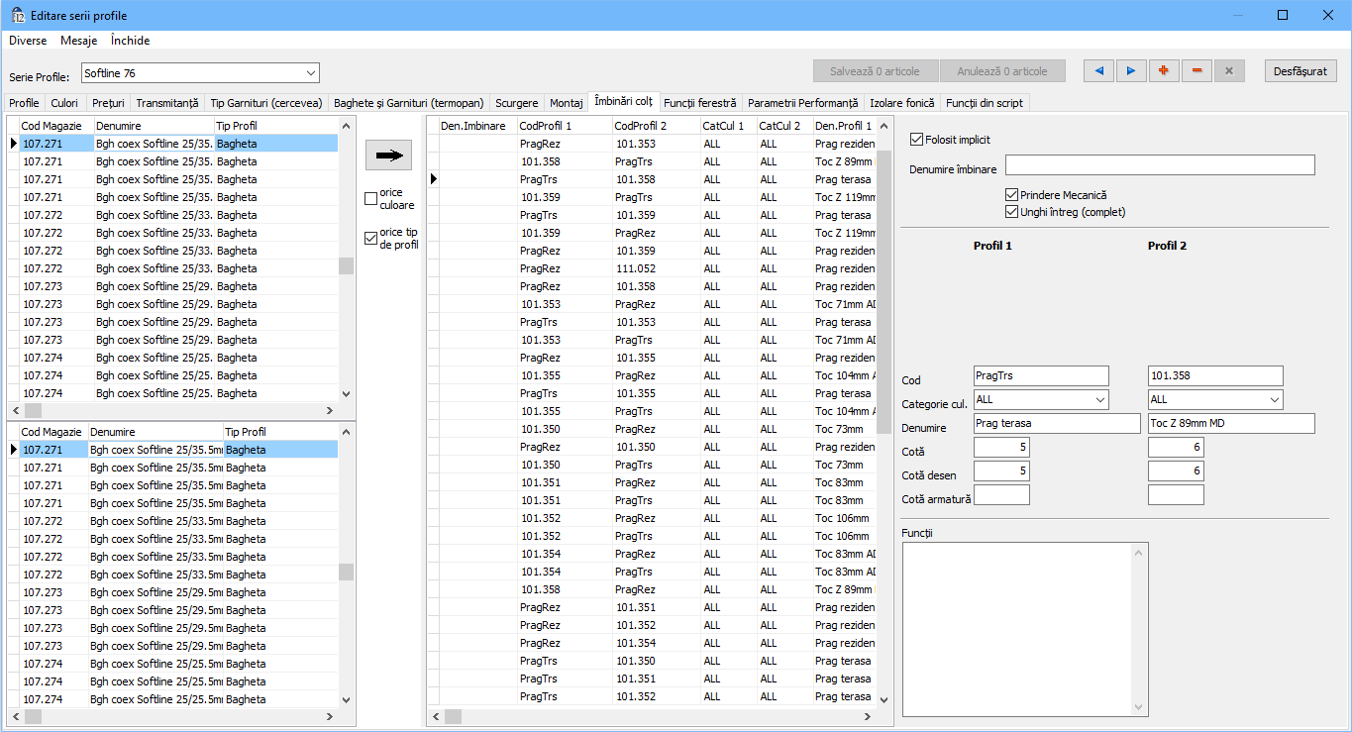Open the Diverse menu
This screenshot has width=1352, height=732.
[28, 41]
